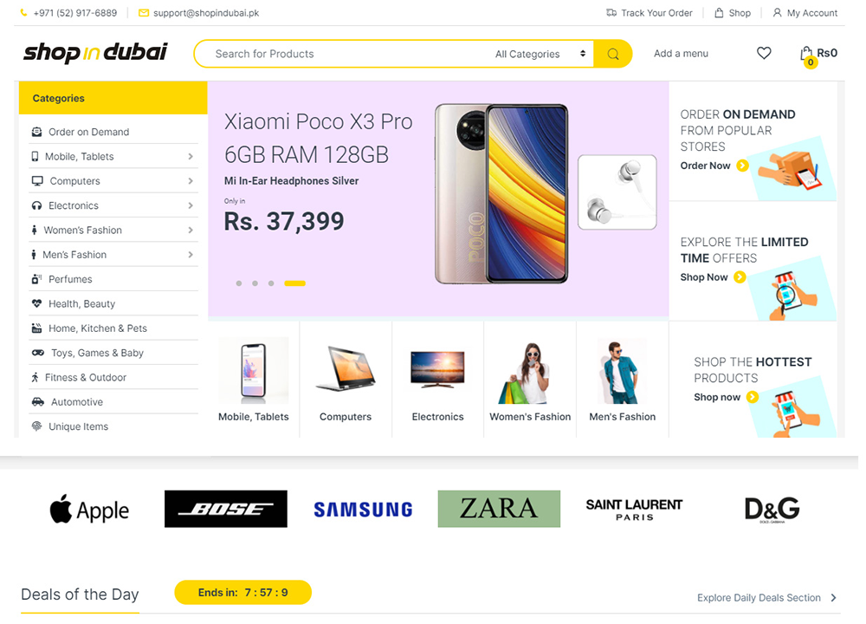Image resolution: width=866 pixels, height=624 pixels.
Task: Expand the Mobile, Tablets submenu arrow
Action: pos(190,156)
